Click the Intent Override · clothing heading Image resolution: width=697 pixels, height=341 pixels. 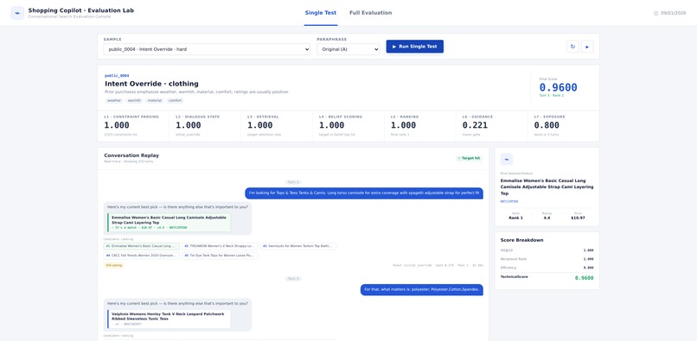(x=151, y=84)
